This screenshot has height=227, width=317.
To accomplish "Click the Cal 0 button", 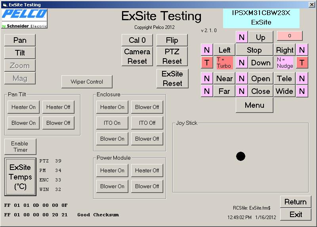I will tap(137, 40).
